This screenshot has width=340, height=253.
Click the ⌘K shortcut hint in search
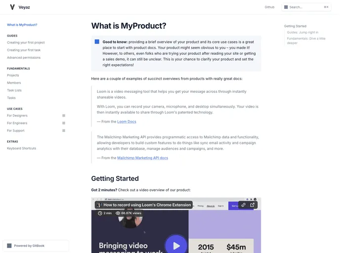(326, 7)
